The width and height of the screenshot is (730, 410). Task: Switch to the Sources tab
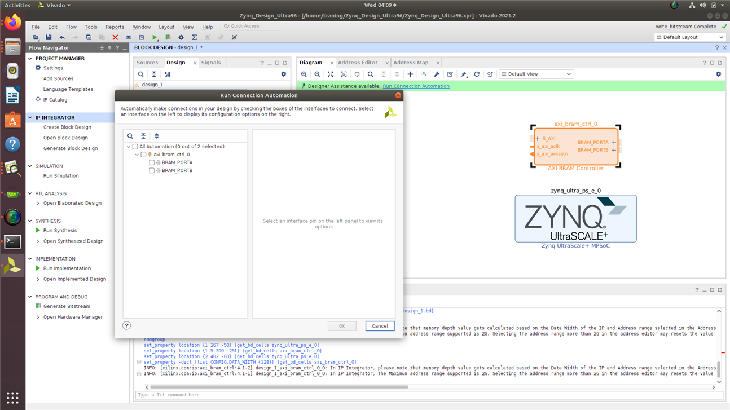(147, 63)
